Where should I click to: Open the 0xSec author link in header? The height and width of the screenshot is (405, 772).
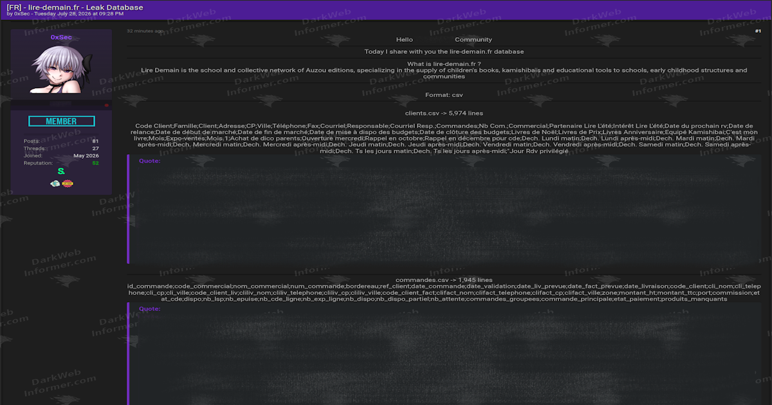23,14
